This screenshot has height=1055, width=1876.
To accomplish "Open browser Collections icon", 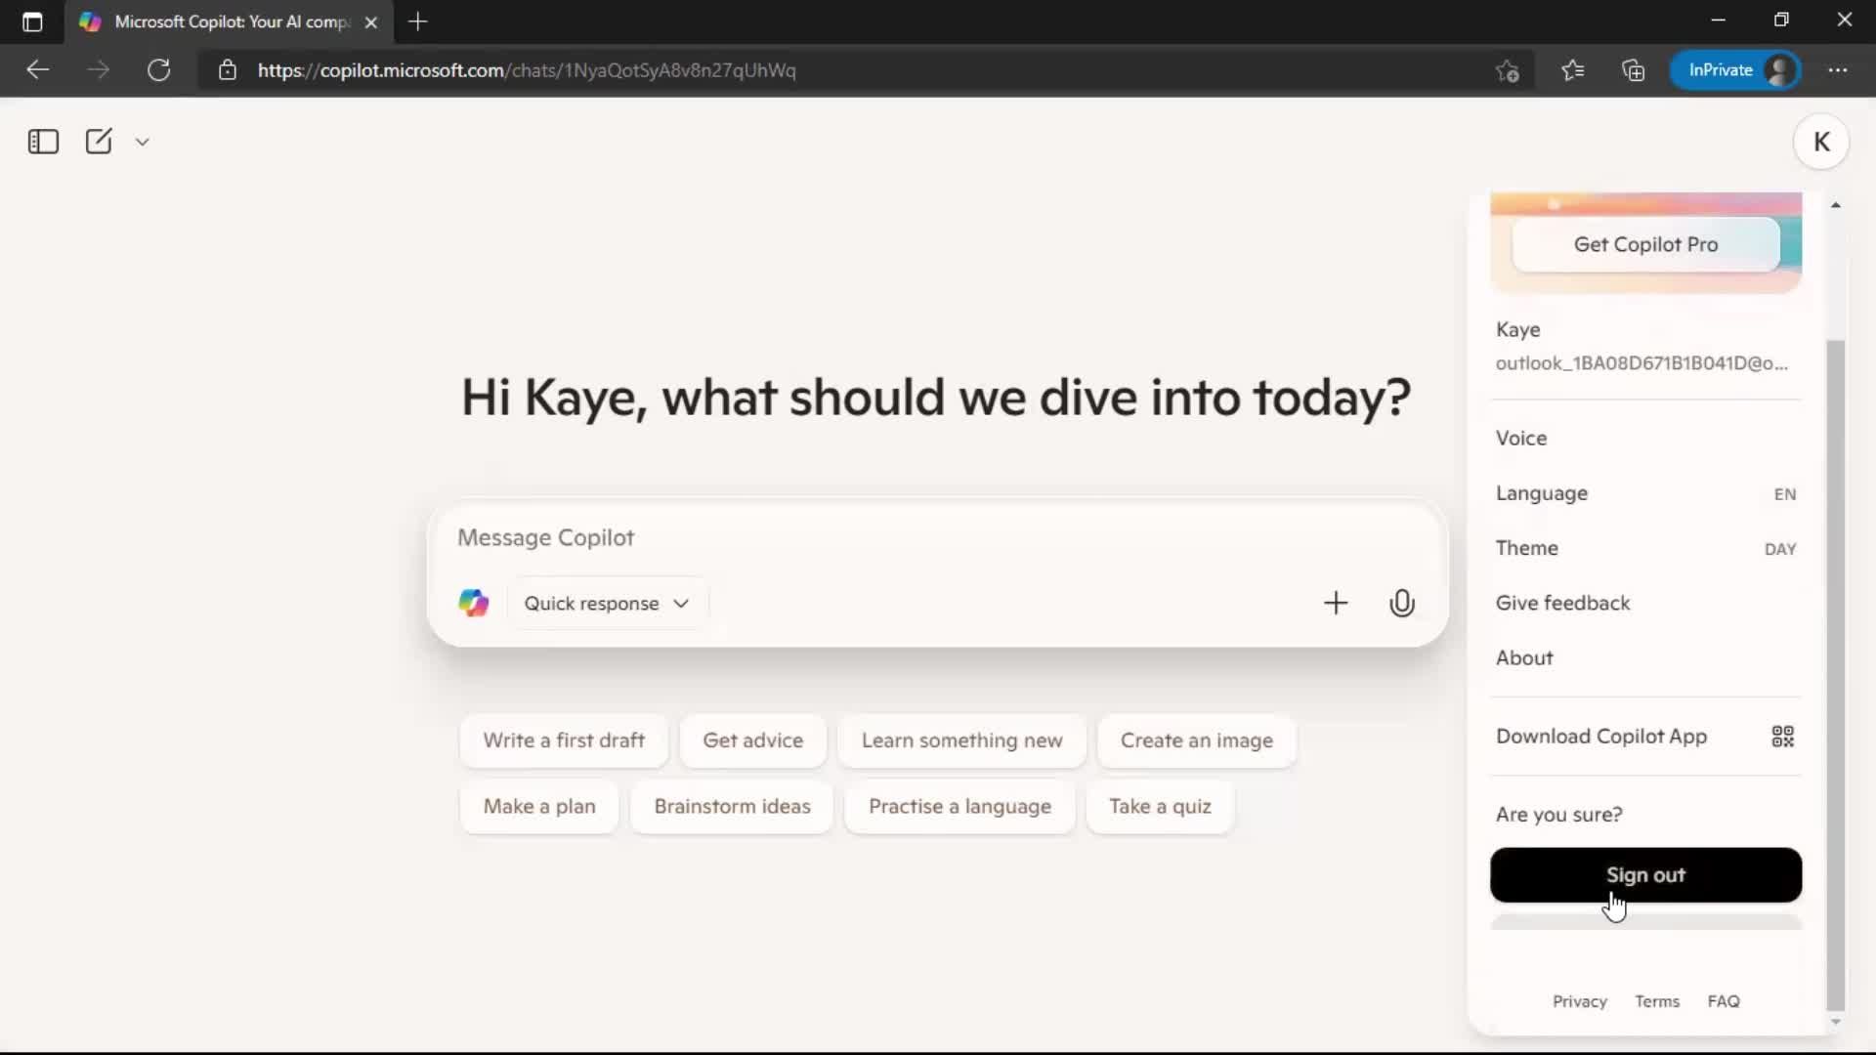I will pyautogui.click(x=1634, y=69).
